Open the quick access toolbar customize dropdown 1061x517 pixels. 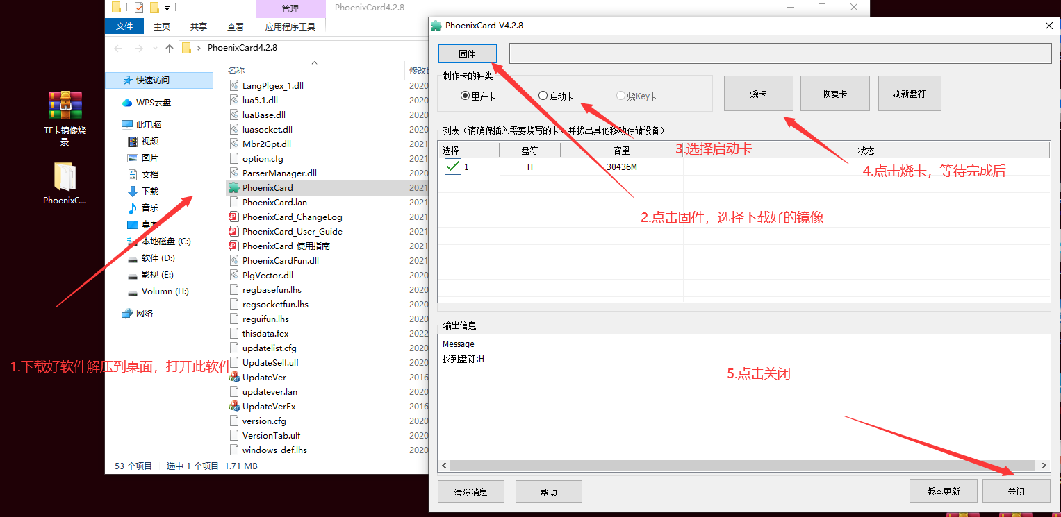click(x=167, y=8)
